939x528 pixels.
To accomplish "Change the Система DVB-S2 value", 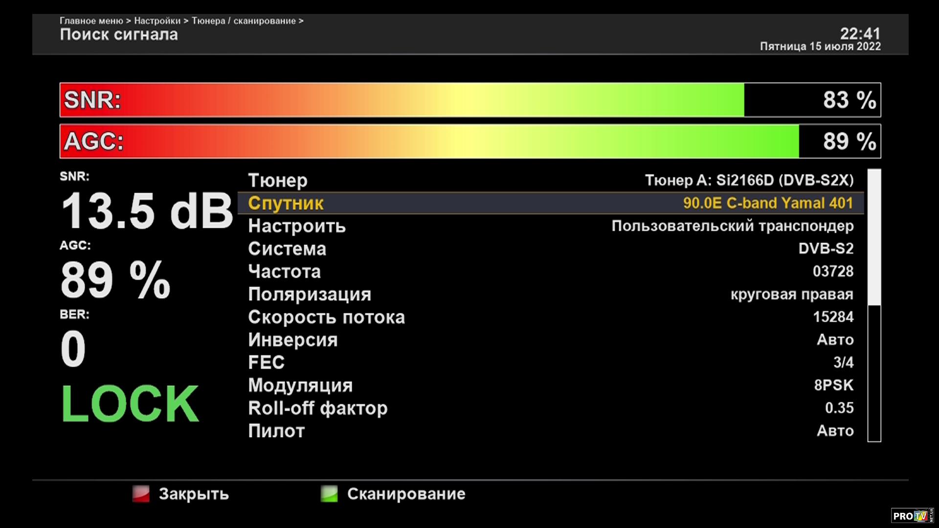I will point(826,248).
